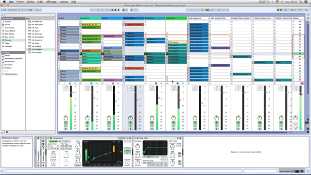Click the transport Record button
The height and width of the screenshot is (175, 311).
[x=116, y=10]
